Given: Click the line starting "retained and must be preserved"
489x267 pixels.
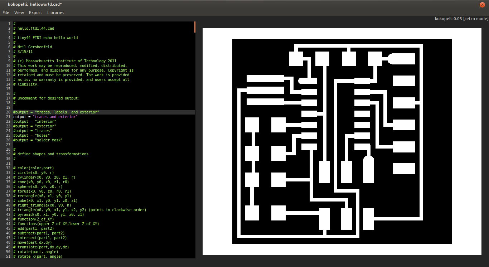Looking at the screenshot, I should coord(71,75).
